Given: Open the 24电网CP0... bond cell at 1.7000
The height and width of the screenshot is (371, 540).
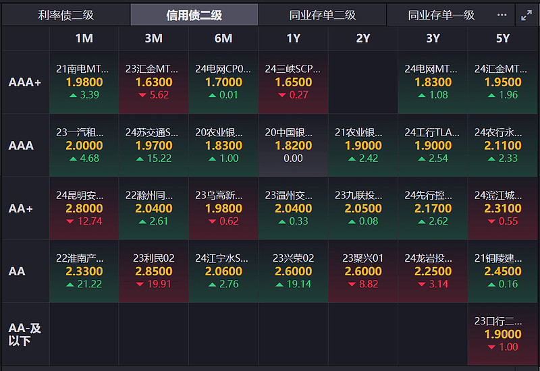Looking at the screenshot, I should pos(223,82).
